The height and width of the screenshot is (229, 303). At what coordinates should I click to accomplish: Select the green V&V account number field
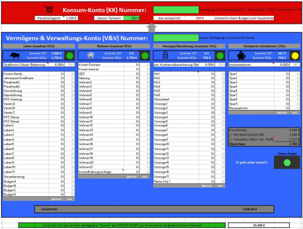click(x=176, y=38)
